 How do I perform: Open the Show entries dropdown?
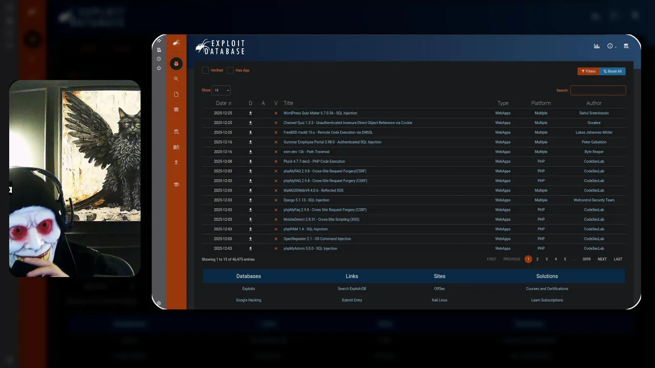pyautogui.click(x=221, y=90)
